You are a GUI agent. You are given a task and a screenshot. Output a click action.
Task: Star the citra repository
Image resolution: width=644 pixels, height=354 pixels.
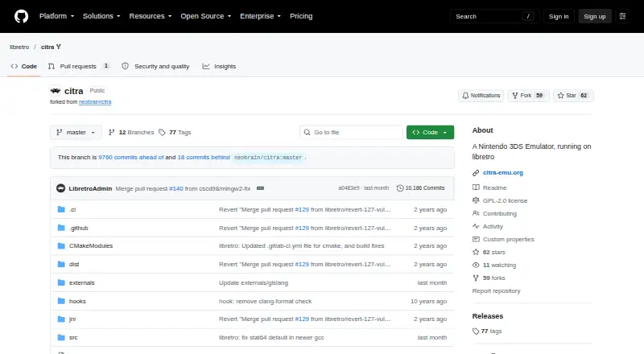tap(573, 96)
